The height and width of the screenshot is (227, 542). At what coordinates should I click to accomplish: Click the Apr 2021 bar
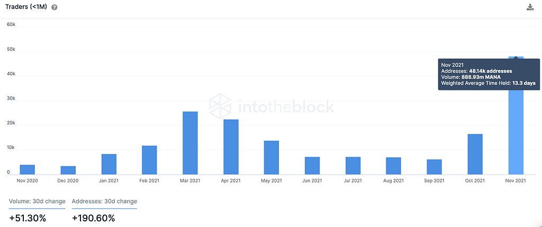(231, 147)
